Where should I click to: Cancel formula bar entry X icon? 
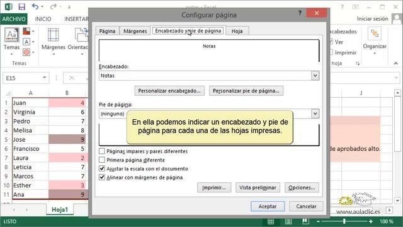coord(72,78)
